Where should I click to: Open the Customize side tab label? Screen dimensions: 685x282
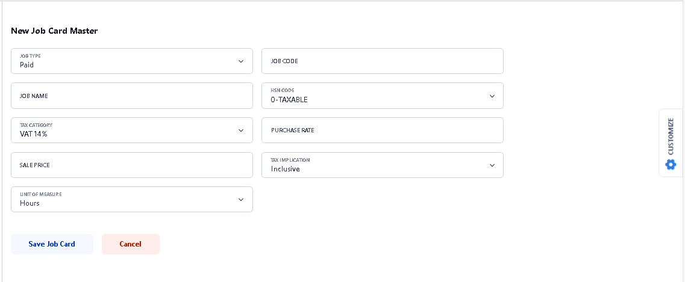click(671, 136)
